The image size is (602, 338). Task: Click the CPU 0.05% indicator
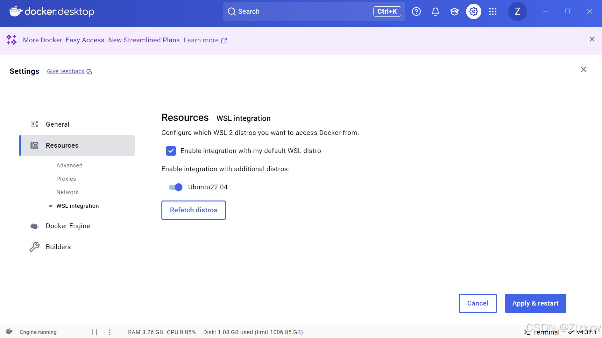(x=181, y=332)
